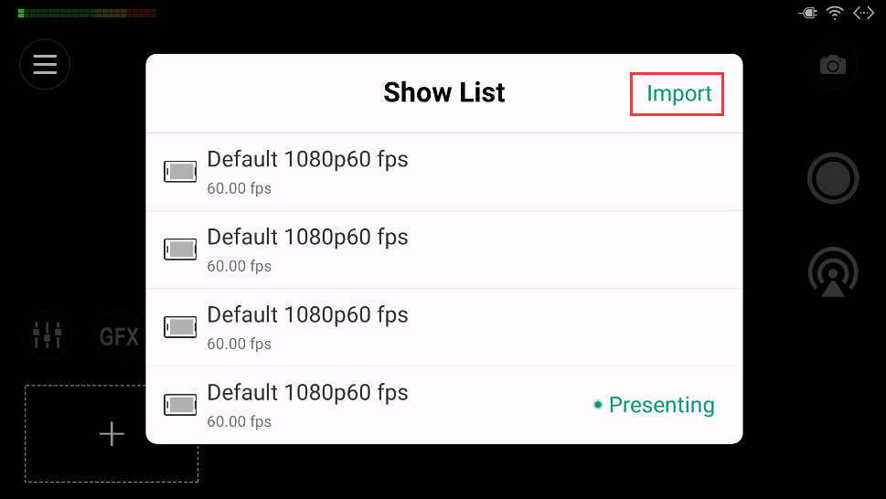Click the Wi-Fi status icon

click(x=834, y=13)
